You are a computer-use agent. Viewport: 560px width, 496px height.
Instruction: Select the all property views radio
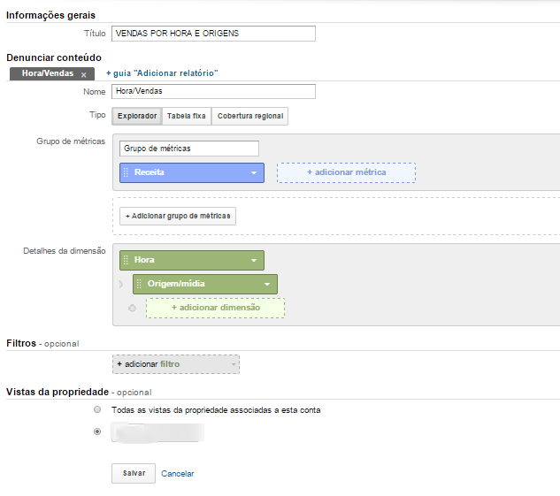tap(97, 409)
